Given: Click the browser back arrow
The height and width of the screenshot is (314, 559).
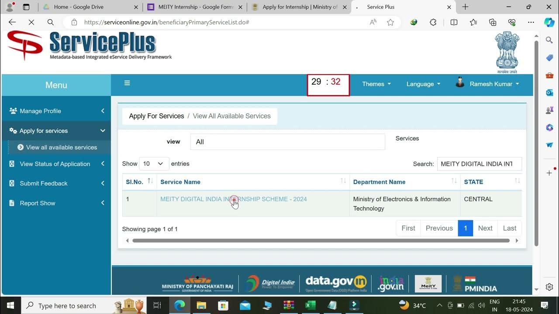Looking at the screenshot, I should (12, 22).
